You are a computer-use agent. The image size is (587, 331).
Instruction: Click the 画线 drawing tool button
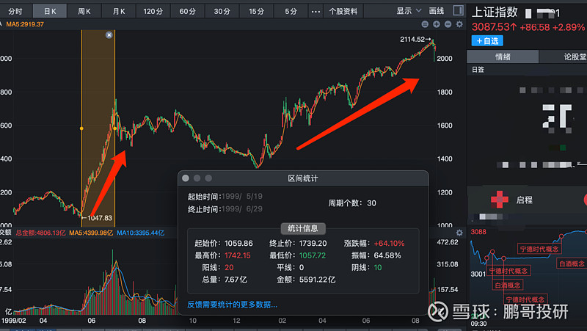coord(436,11)
